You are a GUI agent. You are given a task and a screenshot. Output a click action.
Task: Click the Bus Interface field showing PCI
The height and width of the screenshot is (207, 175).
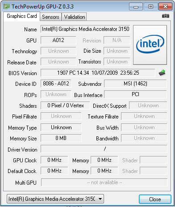[135, 94]
